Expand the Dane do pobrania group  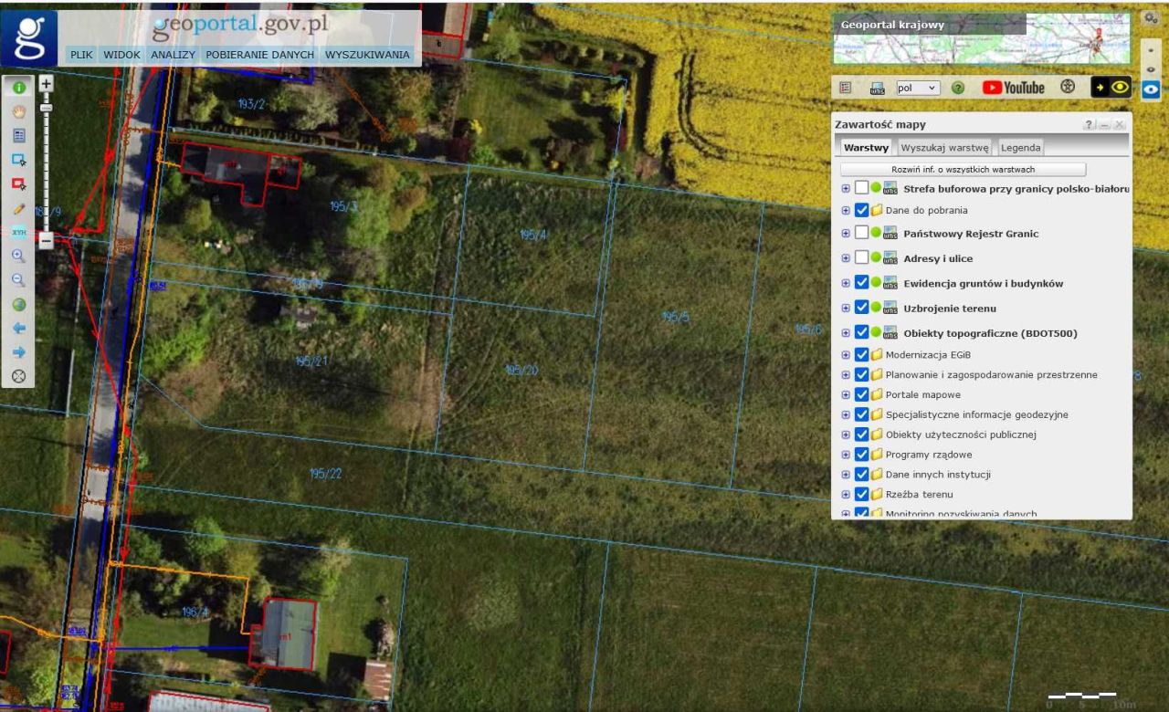tap(846, 210)
